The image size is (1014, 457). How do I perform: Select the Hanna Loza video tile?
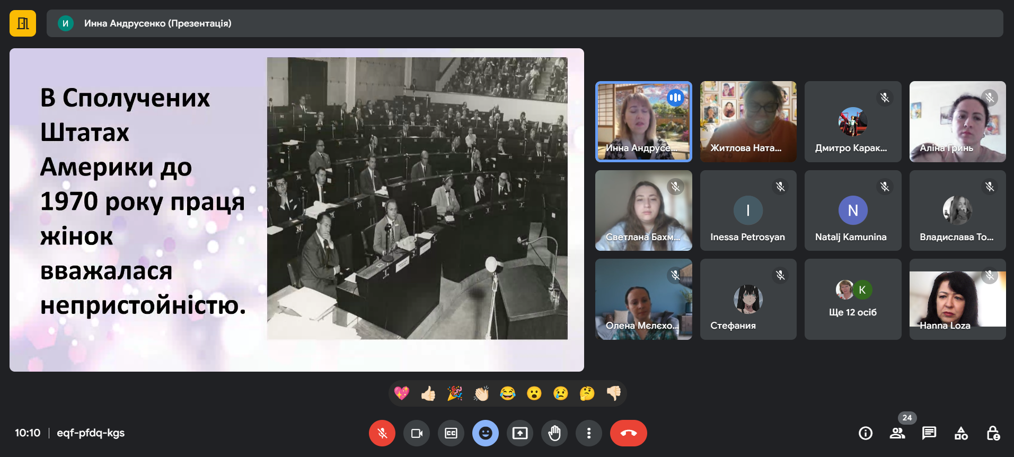click(957, 300)
